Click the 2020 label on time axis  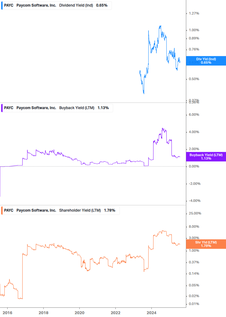[x=79, y=313]
